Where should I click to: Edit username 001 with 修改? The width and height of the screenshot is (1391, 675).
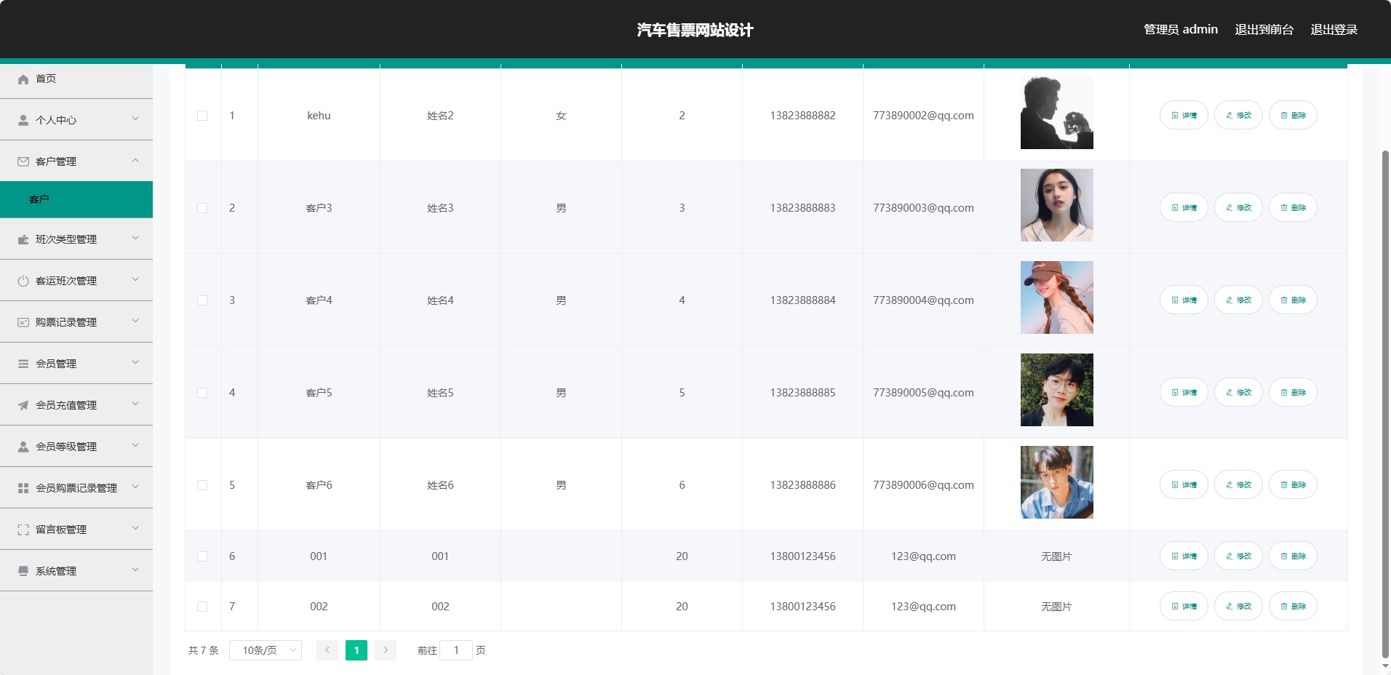(x=1238, y=556)
